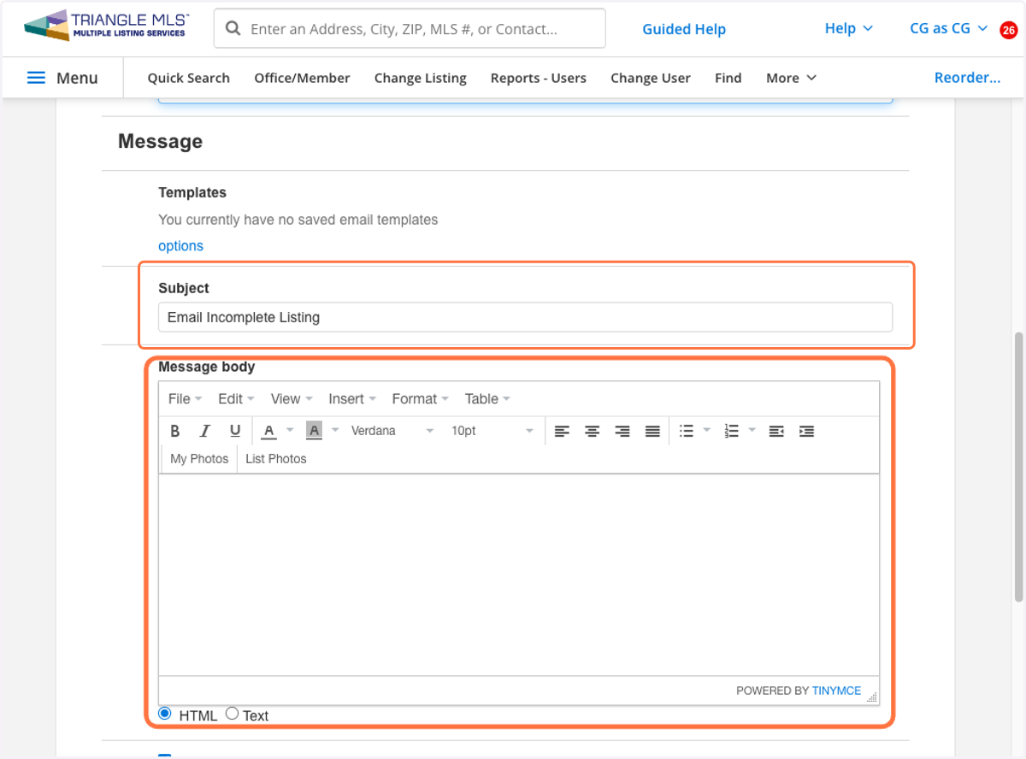Justify text in editor

[652, 431]
